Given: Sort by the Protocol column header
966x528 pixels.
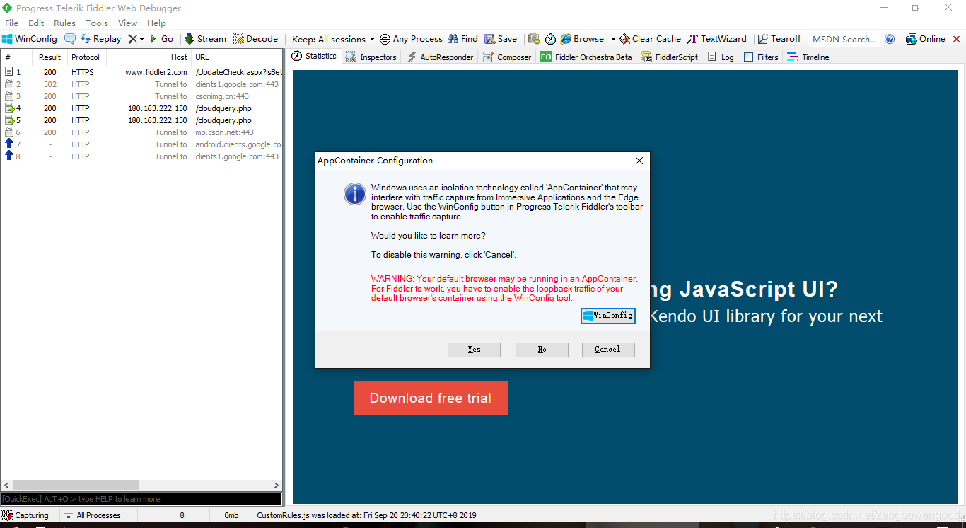Looking at the screenshot, I should coord(86,57).
